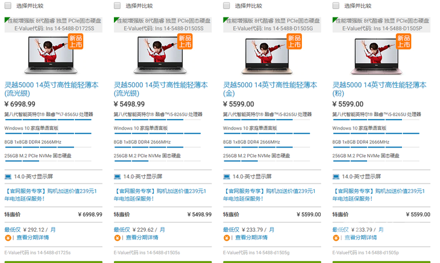440x263 pixels.
Task: Click yuan coin icon under ¥292.12 installment
Action: point(8,238)
